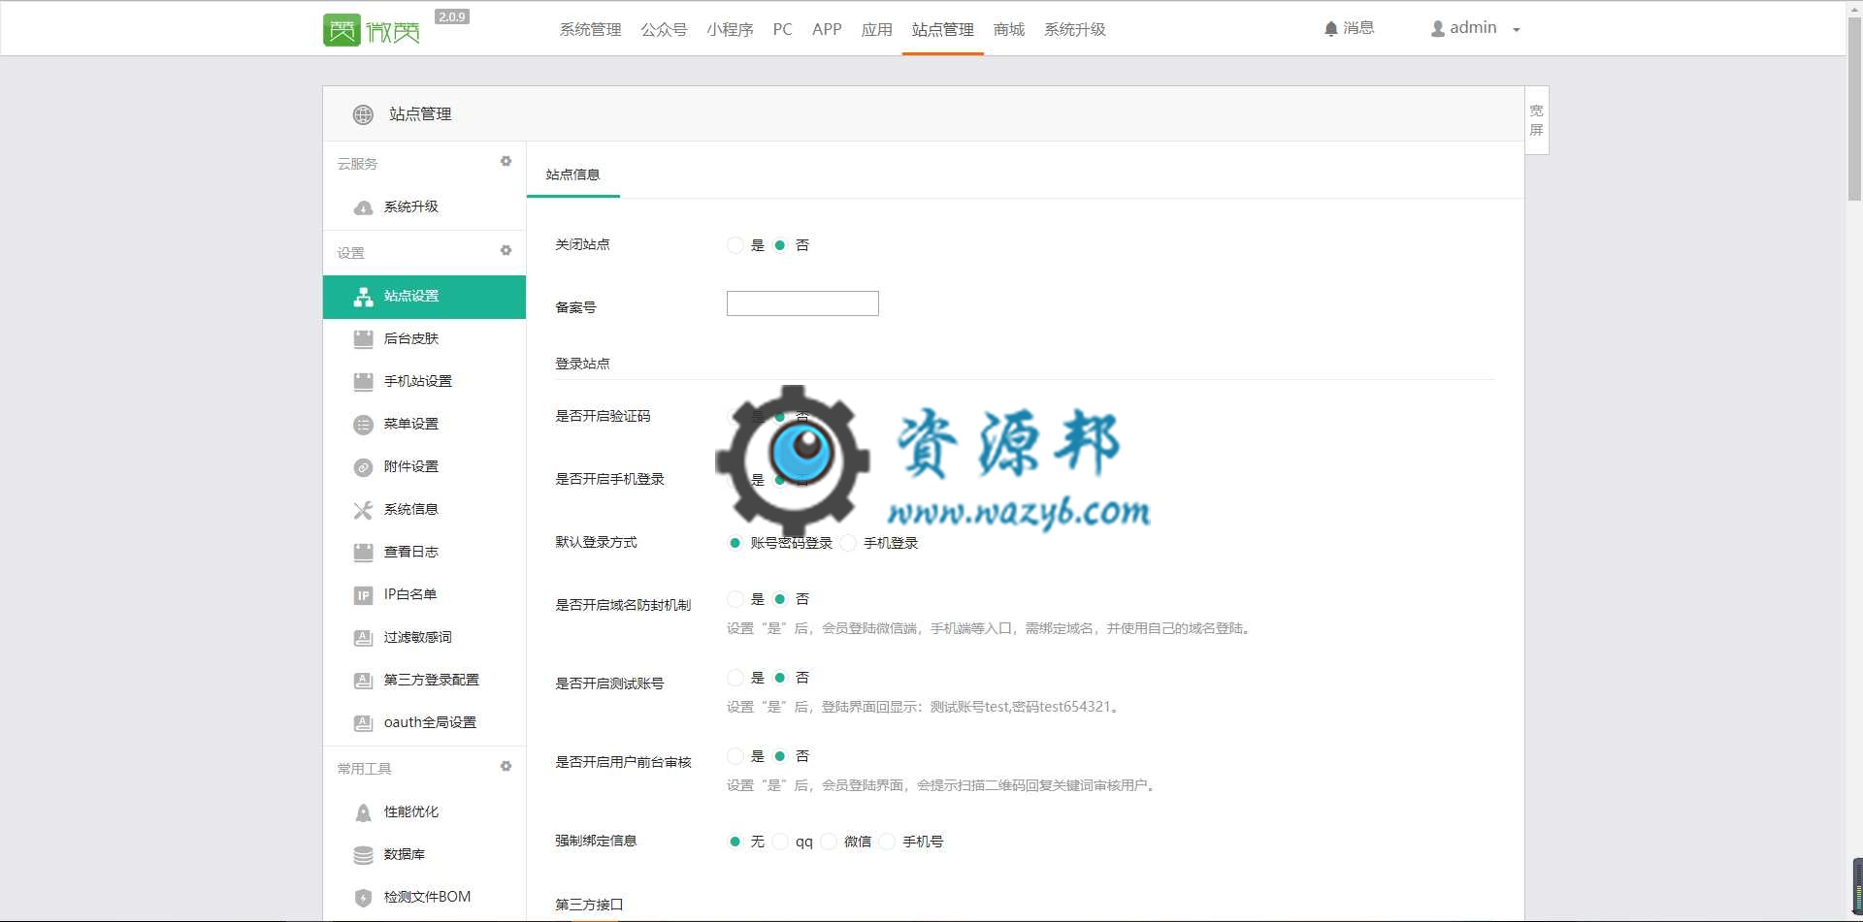Select 否 for 是否开启测试账号
Viewport: 1863px width, 922px height.
coord(780,678)
